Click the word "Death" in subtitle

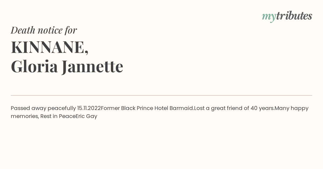(23, 30)
